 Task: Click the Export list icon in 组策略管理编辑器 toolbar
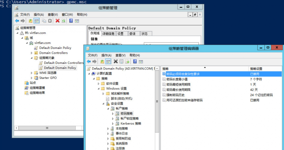[x=127, y=62]
